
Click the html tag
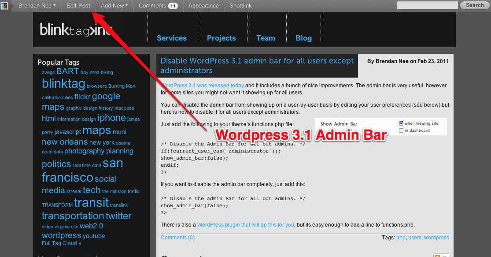point(48,119)
